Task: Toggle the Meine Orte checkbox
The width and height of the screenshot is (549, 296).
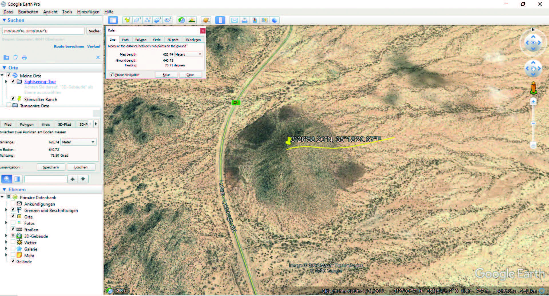Action: point(9,75)
